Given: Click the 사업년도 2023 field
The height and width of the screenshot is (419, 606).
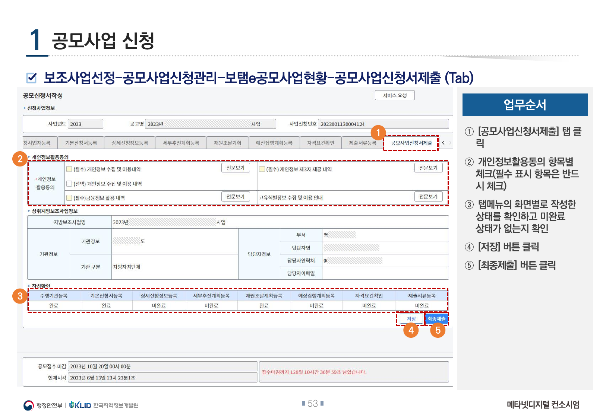Looking at the screenshot, I should coord(85,124).
